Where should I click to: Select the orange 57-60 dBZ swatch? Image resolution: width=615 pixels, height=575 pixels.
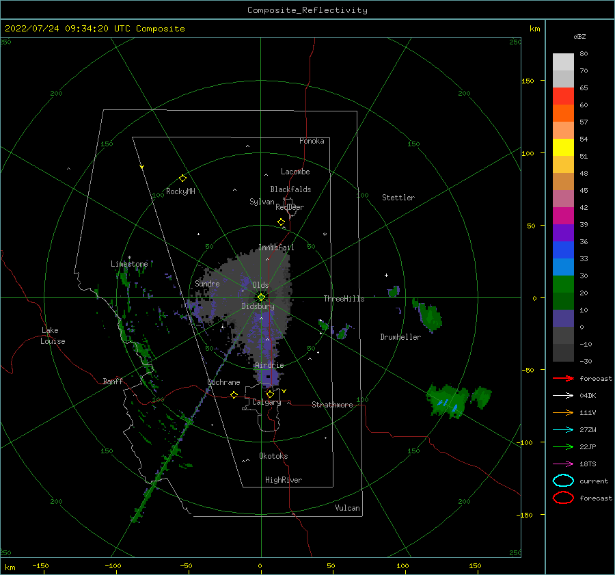pos(563,113)
